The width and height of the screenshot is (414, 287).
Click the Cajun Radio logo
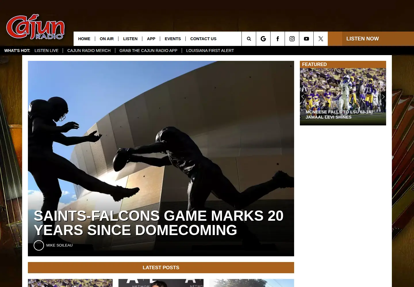(x=35, y=27)
